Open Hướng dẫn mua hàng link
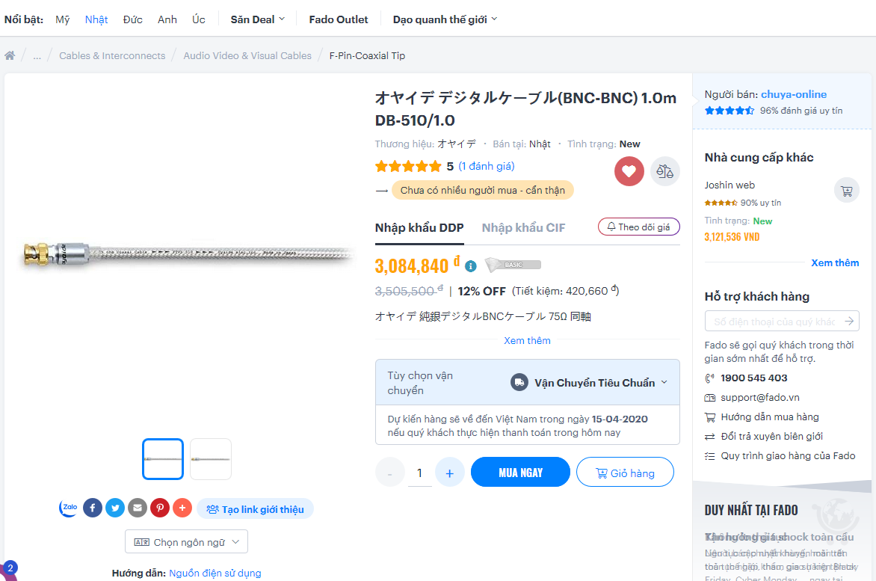Image resolution: width=876 pixels, height=581 pixels. pyautogui.click(x=769, y=416)
